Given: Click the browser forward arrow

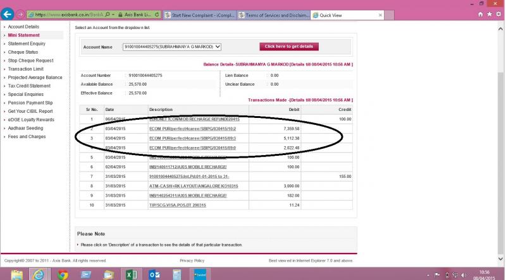Looking at the screenshot, I should click(20, 15).
